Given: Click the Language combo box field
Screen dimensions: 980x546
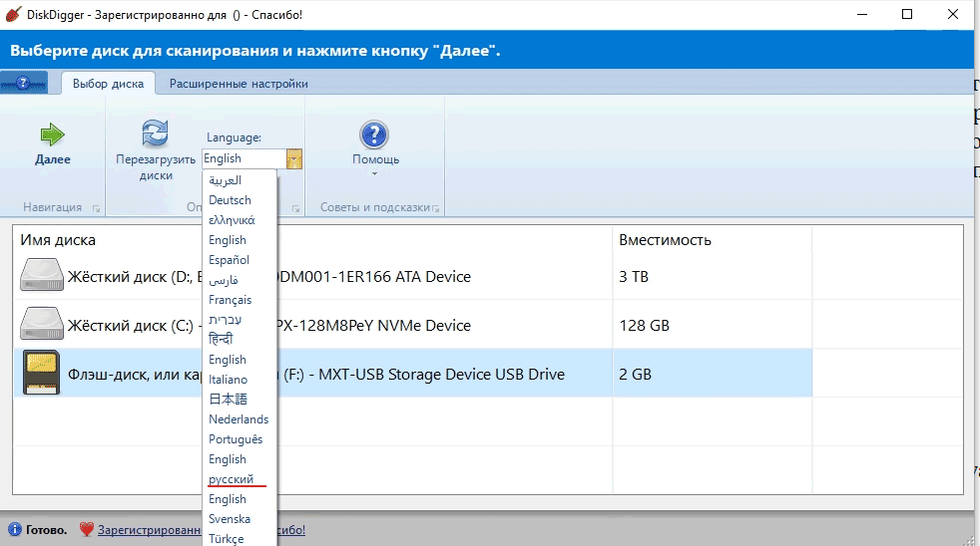Looking at the screenshot, I should coord(245,159).
